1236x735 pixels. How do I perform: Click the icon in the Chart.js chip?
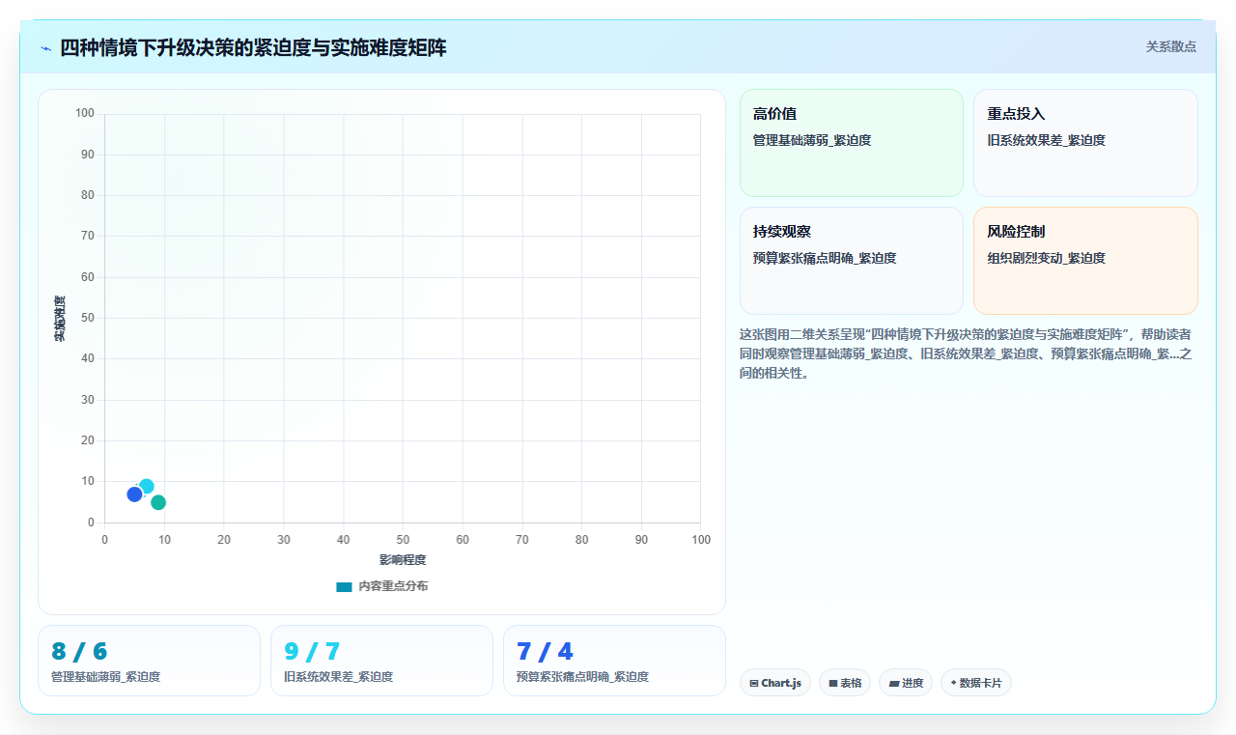coord(754,684)
